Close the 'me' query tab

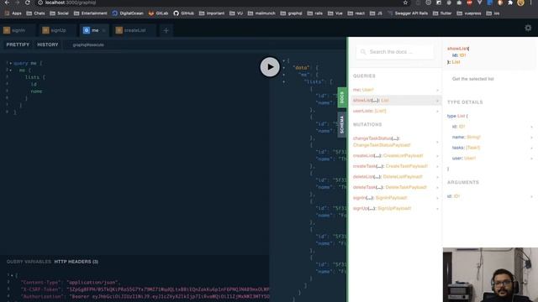104,30
